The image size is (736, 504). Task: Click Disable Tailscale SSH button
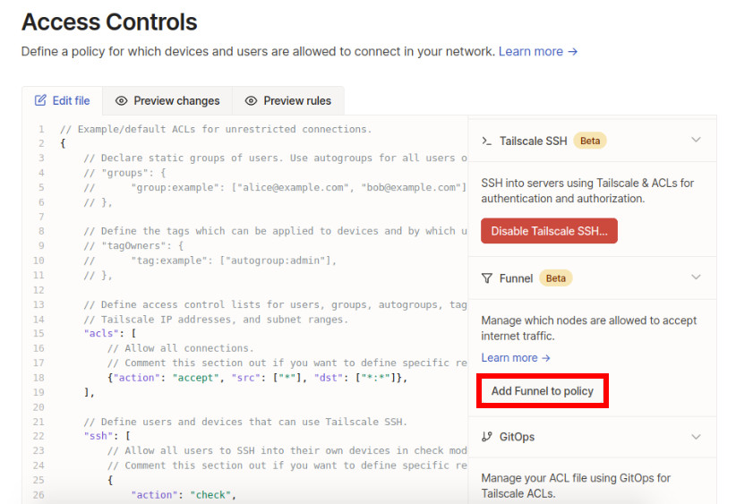[549, 231]
